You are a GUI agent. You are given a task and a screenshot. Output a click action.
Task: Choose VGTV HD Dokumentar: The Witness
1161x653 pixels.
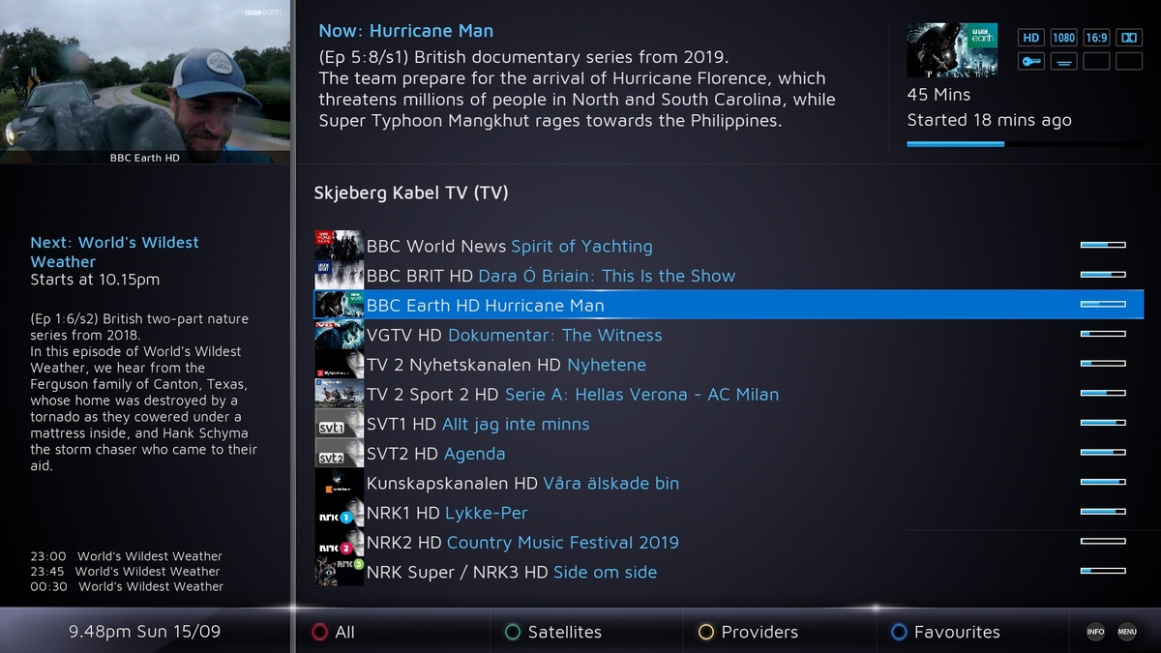[x=729, y=335]
